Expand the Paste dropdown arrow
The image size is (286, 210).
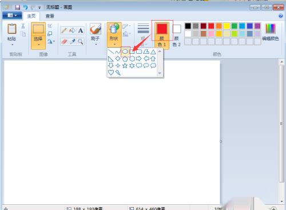(x=12, y=45)
